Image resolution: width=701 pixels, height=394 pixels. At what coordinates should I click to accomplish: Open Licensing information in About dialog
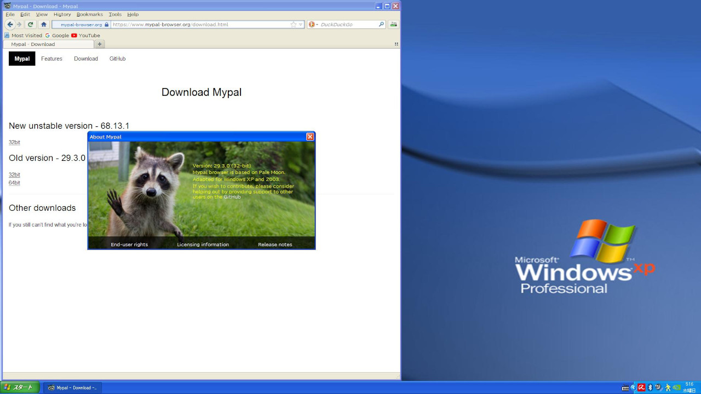(x=203, y=245)
